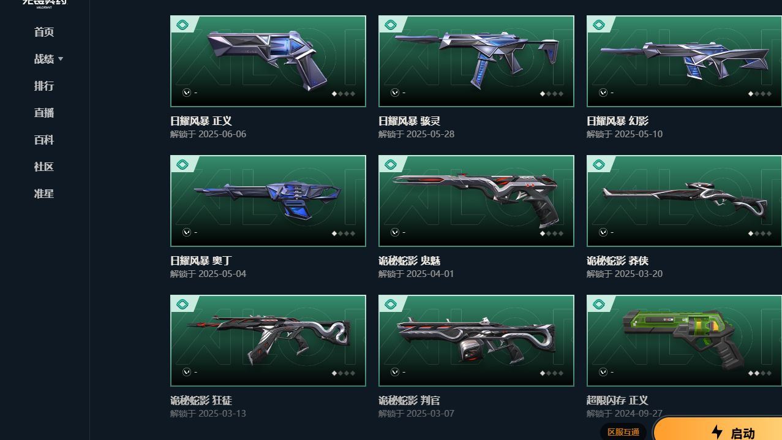The image size is (782, 440).
Task: Launch the game with 启动 button
Action: pyautogui.click(x=718, y=429)
